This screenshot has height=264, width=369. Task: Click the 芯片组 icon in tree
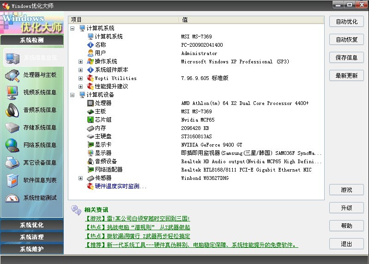click(91, 120)
